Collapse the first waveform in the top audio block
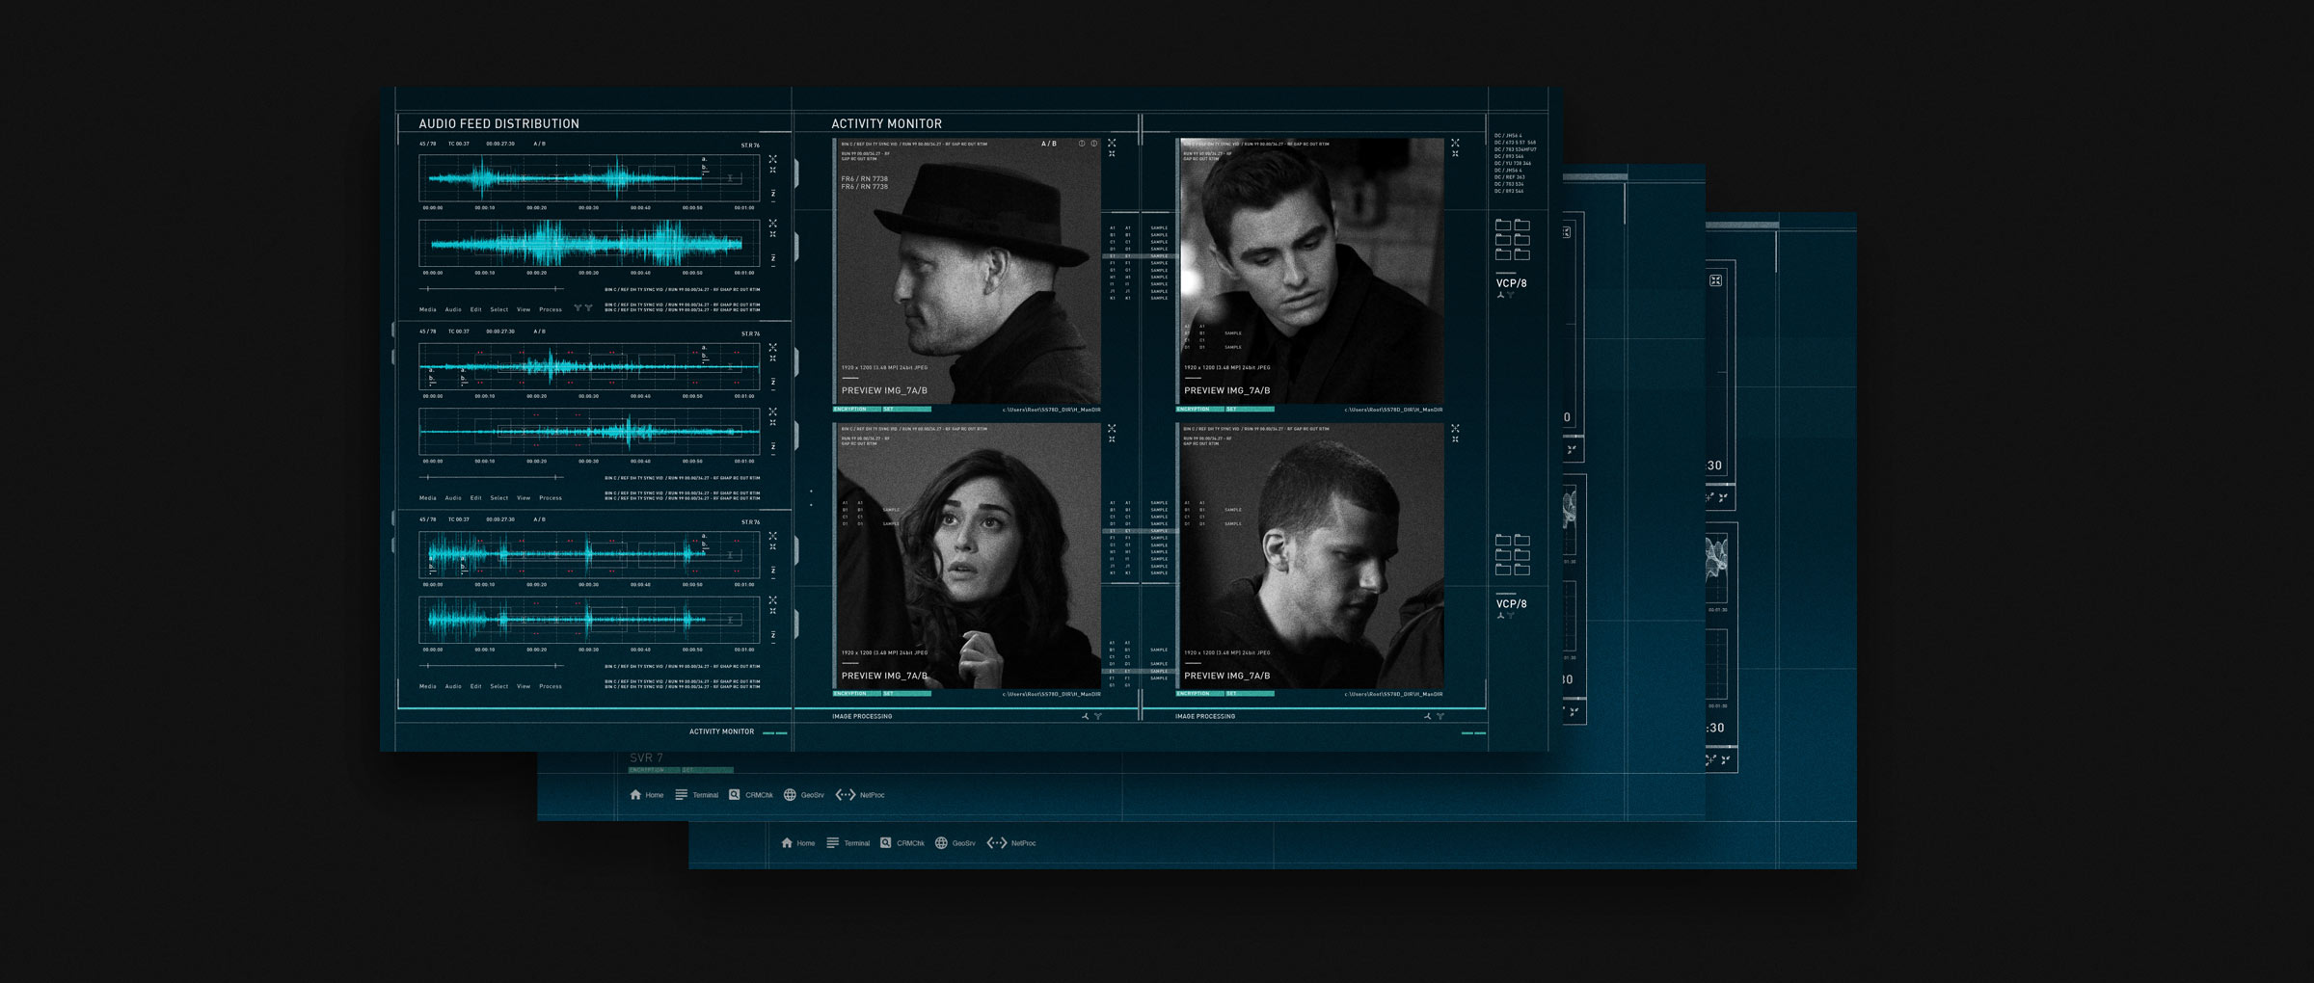Screen dimensions: 2314x983 tap(772, 171)
